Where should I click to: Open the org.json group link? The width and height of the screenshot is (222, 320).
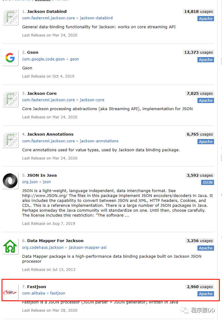pos(30,182)
